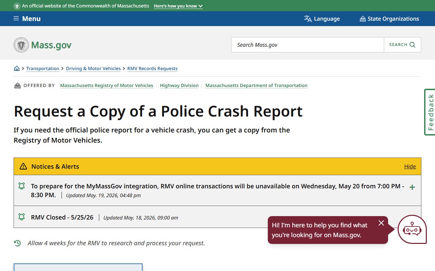Image resolution: width=435 pixels, height=271 pixels.
Task: Click the "Notices & Alerts" header text
Action: click(x=55, y=166)
